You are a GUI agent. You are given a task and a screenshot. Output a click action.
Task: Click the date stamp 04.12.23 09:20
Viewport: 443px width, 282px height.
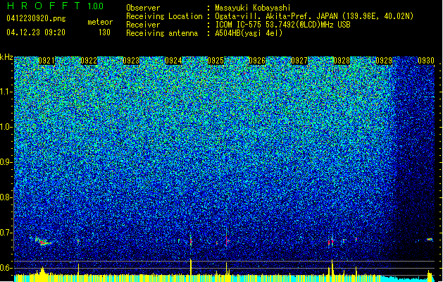point(36,32)
